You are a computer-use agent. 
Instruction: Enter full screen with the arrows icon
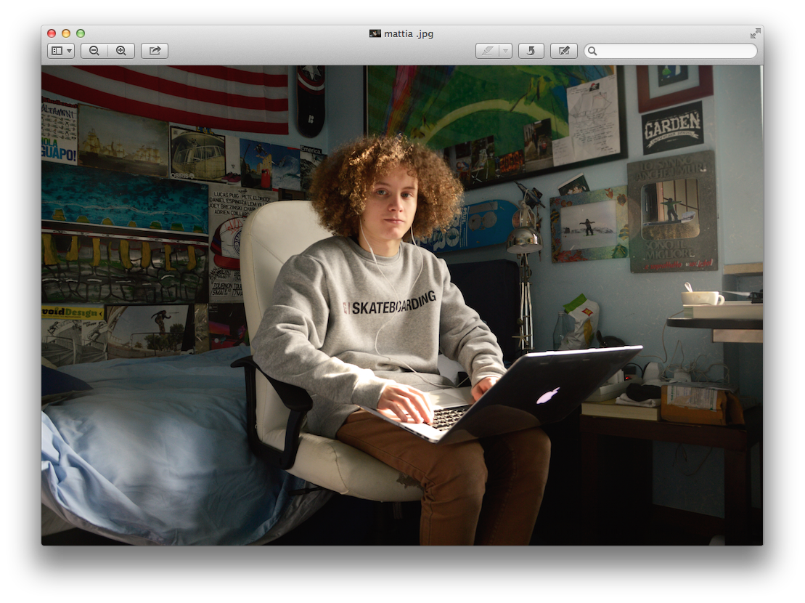(x=756, y=33)
